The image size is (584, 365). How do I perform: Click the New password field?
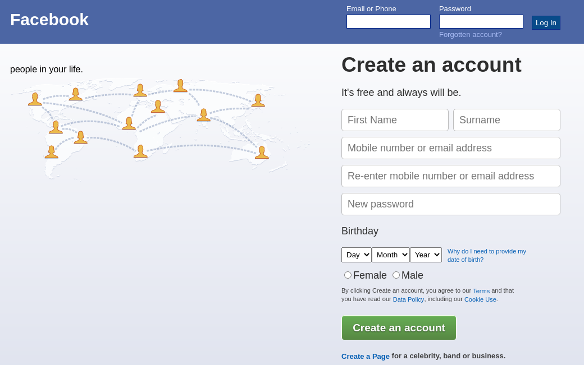pyautogui.click(x=451, y=204)
